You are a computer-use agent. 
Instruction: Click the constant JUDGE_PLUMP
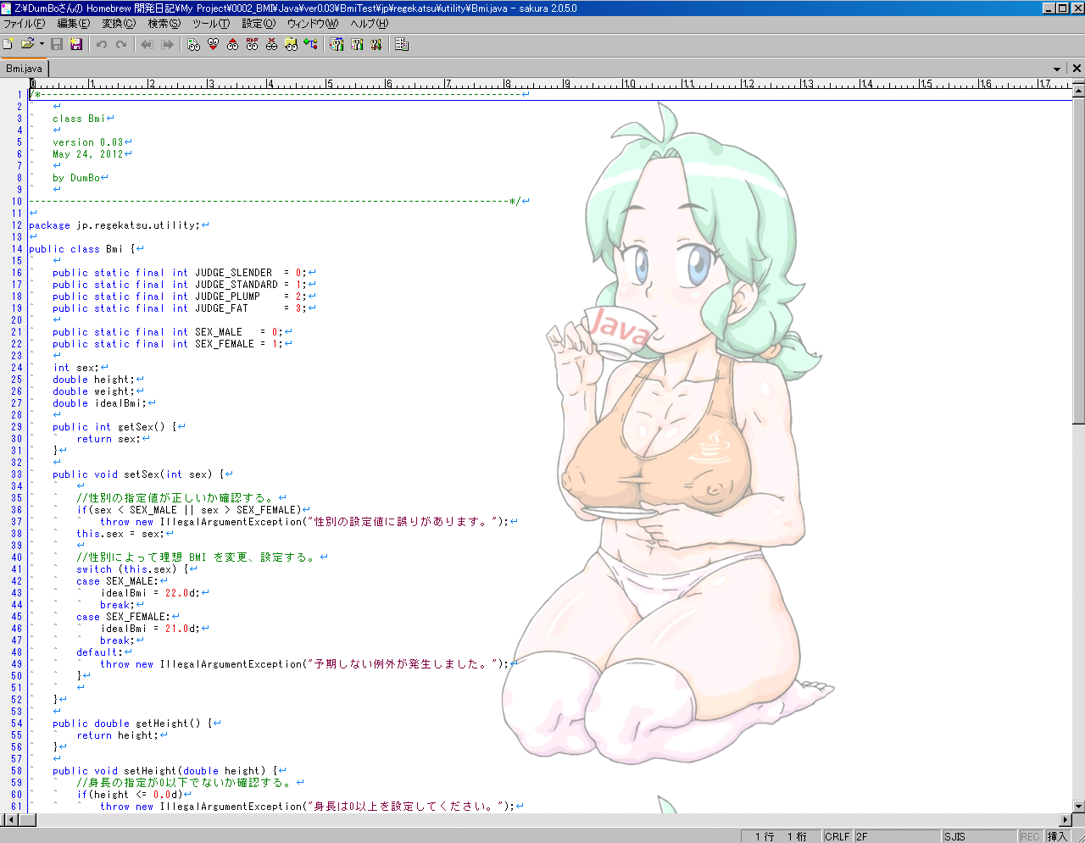pyautogui.click(x=228, y=297)
